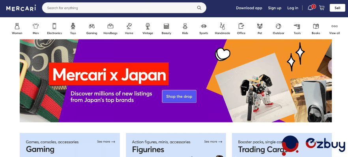This screenshot has height=157, width=348.
Task: Select the Office clipboard icon
Action: pos(241,26)
